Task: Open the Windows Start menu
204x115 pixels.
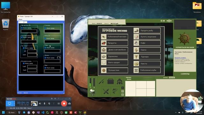Action: point(4,112)
